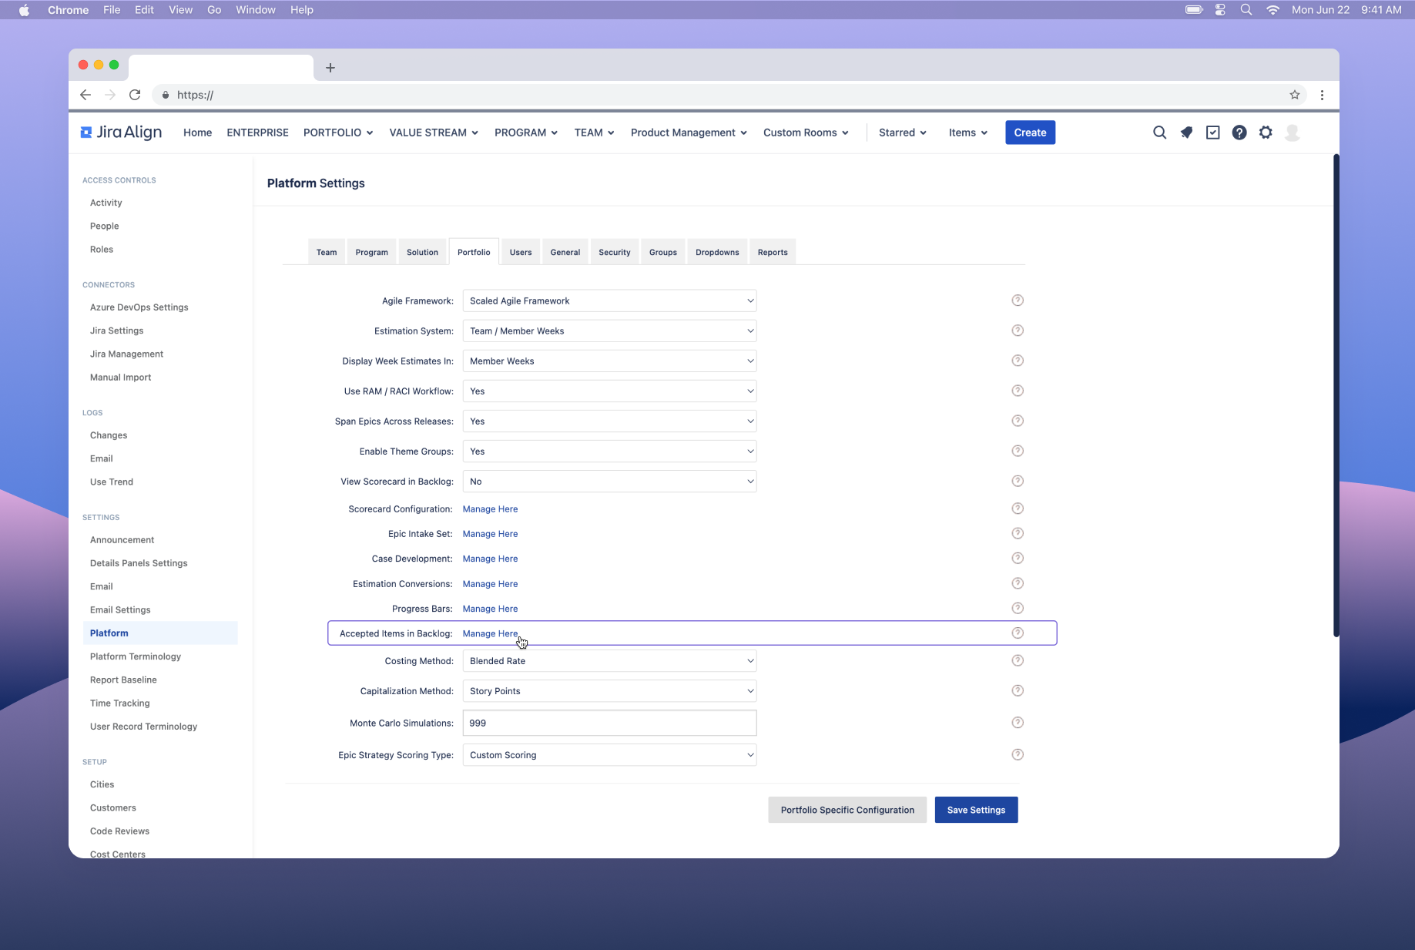This screenshot has height=950, width=1415.
Task: Switch to the Team tab
Action: pos(327,252)
